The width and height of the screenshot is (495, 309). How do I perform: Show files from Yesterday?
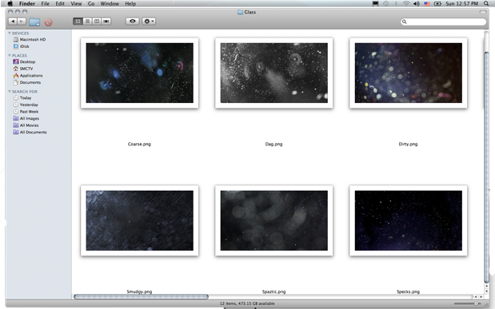(x=26, y=105)
